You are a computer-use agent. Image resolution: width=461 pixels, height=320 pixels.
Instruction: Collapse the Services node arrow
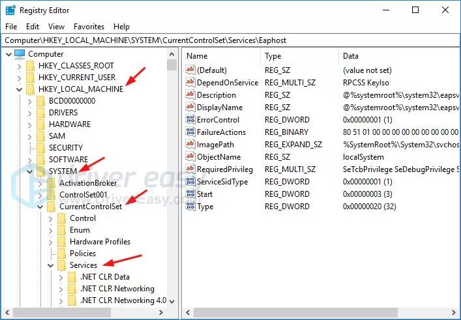coord(51,265)
